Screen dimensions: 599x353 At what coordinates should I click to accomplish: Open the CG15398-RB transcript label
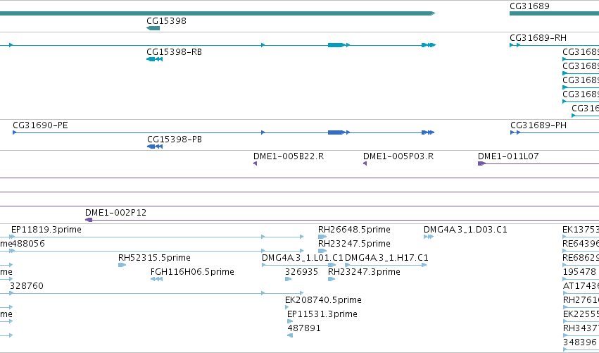(174, 51)
